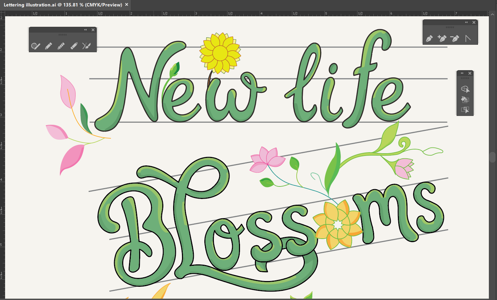Image resolution: width=497 pixels, height=300 pixels.
Task: Close the Lettering illustration.ai tab
Action: (x=127, y=5)
